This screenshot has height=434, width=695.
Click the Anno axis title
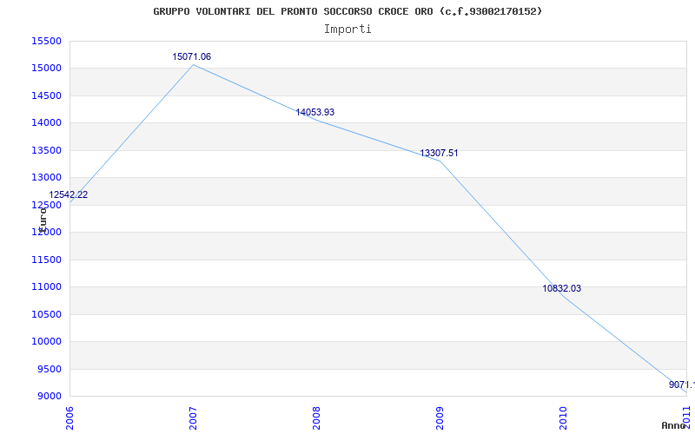point(674,425)
